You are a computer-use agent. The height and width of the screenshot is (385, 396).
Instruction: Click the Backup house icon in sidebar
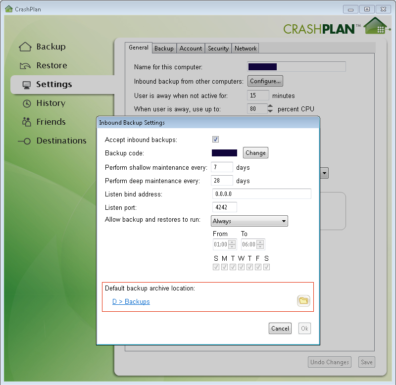point(25,47)
